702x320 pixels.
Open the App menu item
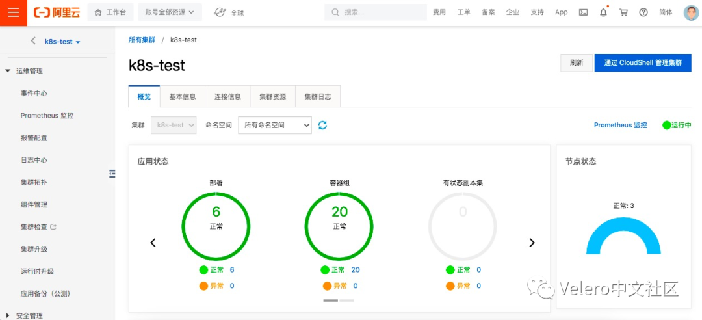[562, 12]
